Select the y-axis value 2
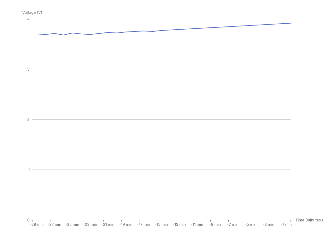 click(x=28, y=119)
